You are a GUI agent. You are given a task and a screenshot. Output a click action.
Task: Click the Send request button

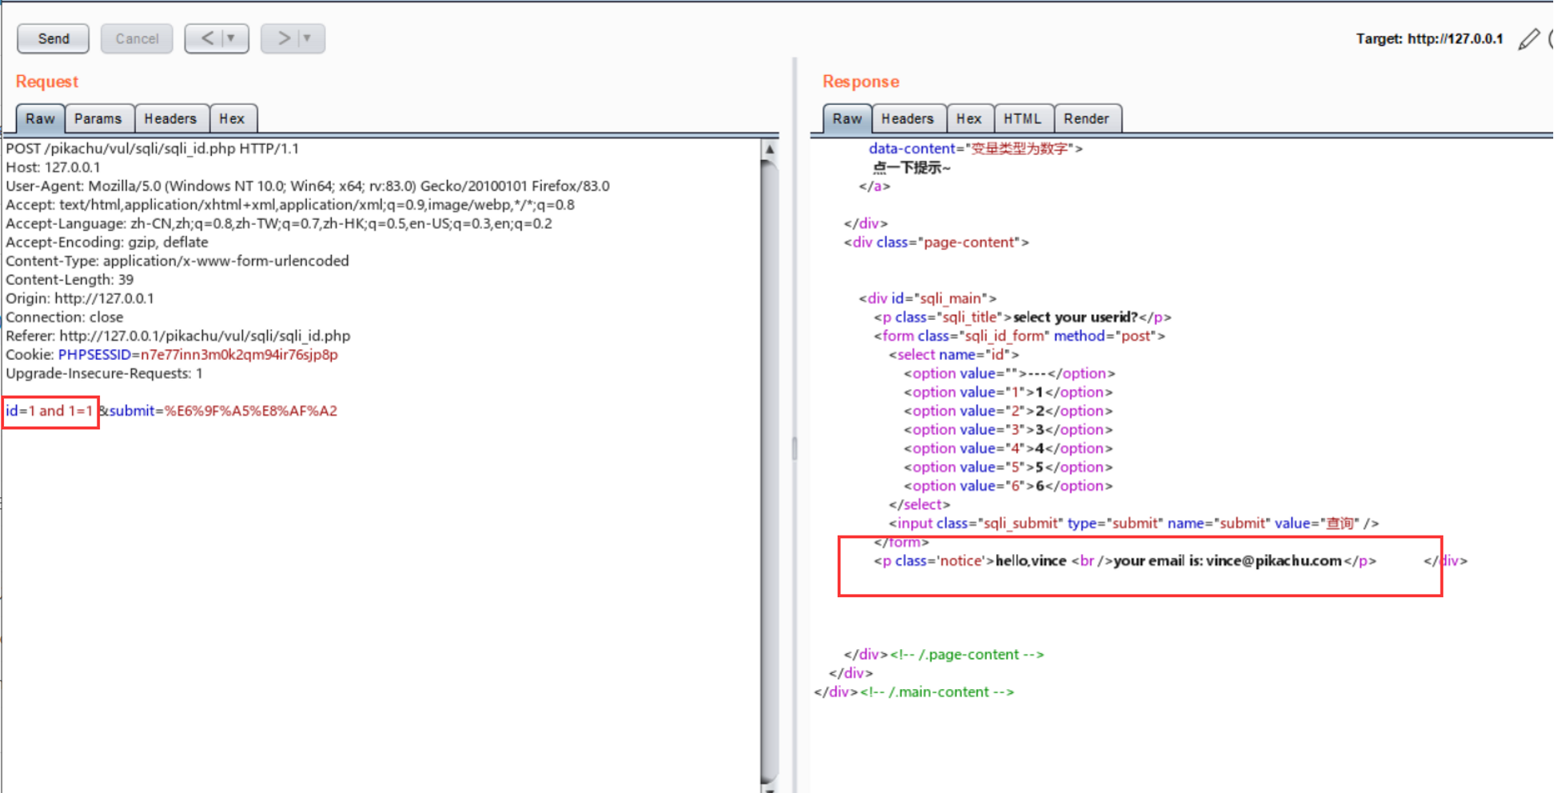(53, 38)
